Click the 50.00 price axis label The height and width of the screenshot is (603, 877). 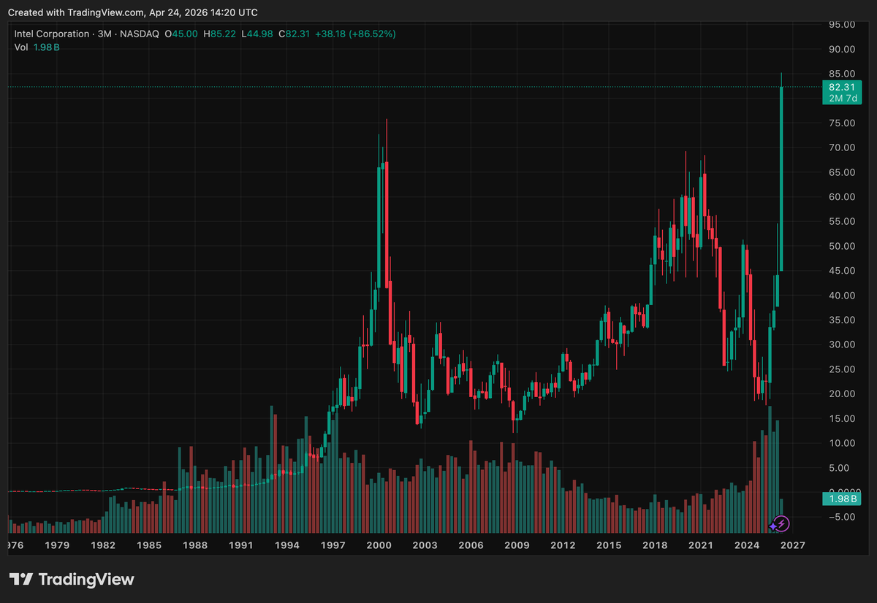[842, 246]
